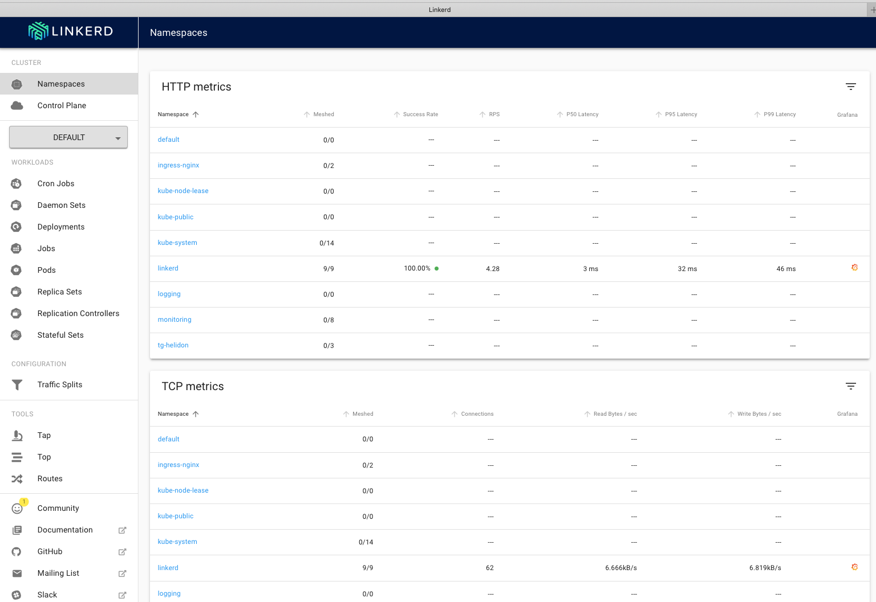This screenshot has width=876, height=602.
Task: Open kube-node-lease namespace in TCP metrics
Action: (x=183, y=490)
